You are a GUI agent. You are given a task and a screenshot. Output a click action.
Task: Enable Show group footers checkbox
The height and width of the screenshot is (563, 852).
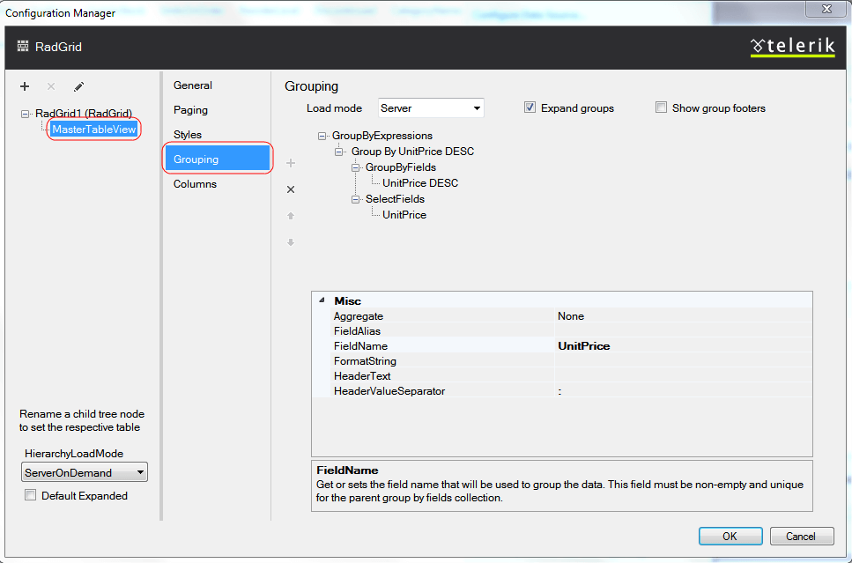click(662, 107)
